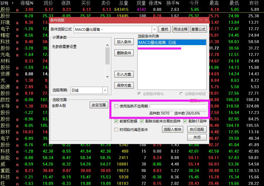Click 改变范围 to change stock range
Image resolution: width=264 pixels, height=186 pixels.
point(99,105)
